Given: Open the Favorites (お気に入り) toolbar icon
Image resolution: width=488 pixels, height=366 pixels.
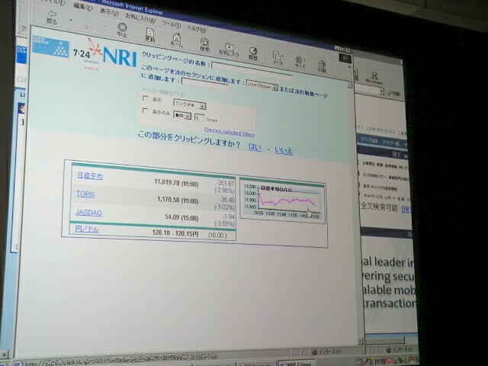Looking at the screenshot, I should click(x=228, y=46).
